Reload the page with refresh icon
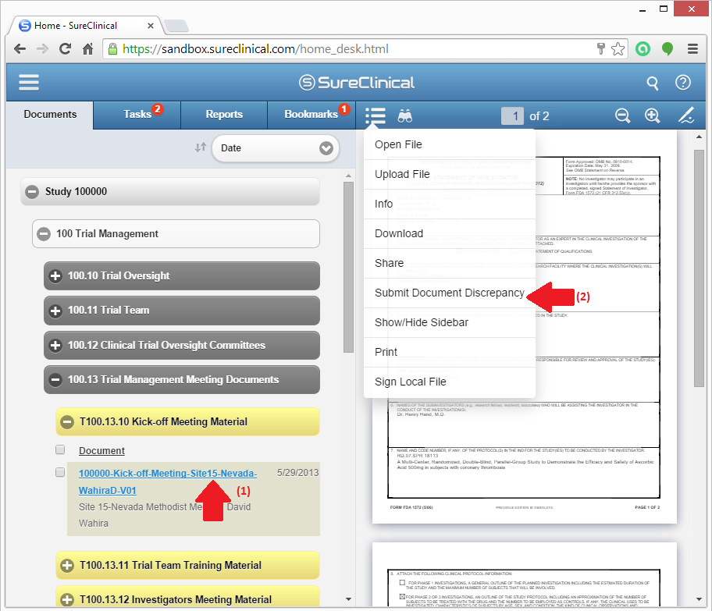 [x=65, y=49]
